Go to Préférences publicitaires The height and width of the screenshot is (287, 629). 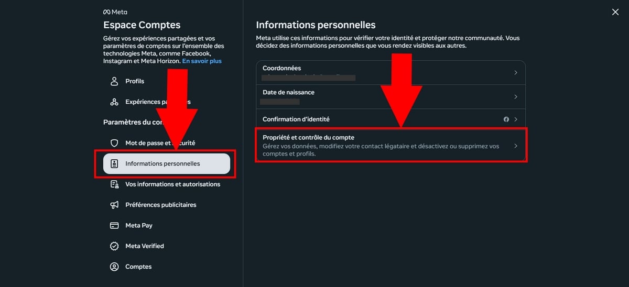pyautogui.click(x=160, y=205)
